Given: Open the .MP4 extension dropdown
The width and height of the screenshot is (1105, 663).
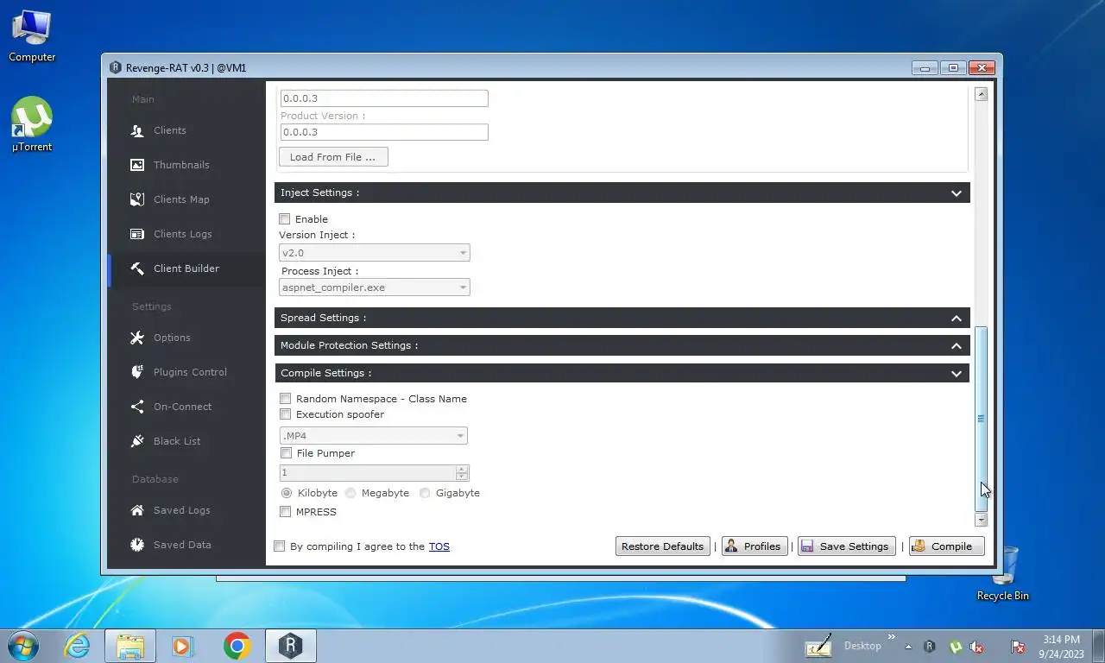Looking at the screenshot, I should (x=373, y=436).
